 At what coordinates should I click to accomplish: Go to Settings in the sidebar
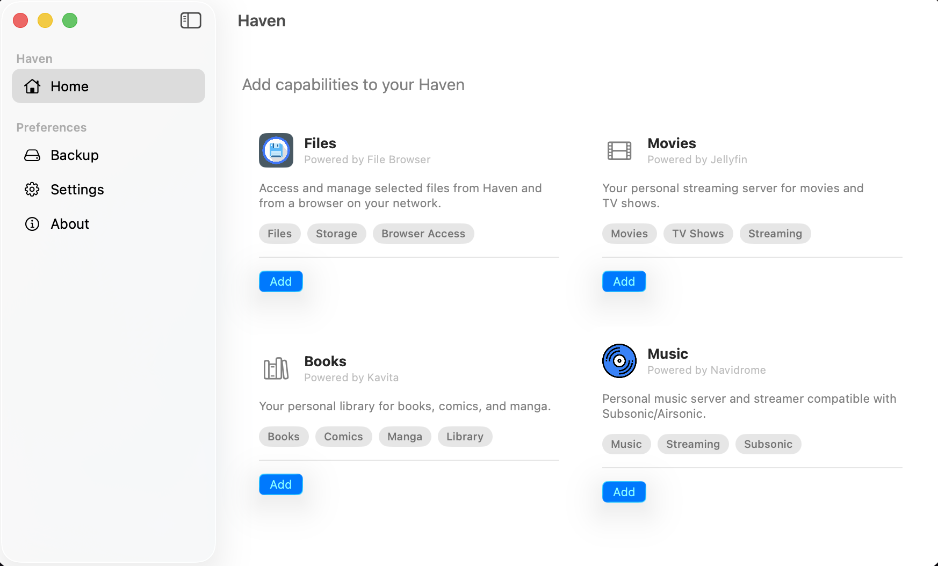pyautogui.click(x=109, y=190)
